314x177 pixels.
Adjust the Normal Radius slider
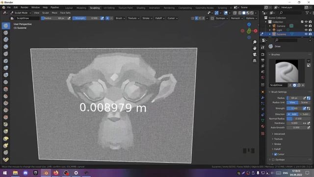pyautogui.click(x=298, y=118)
